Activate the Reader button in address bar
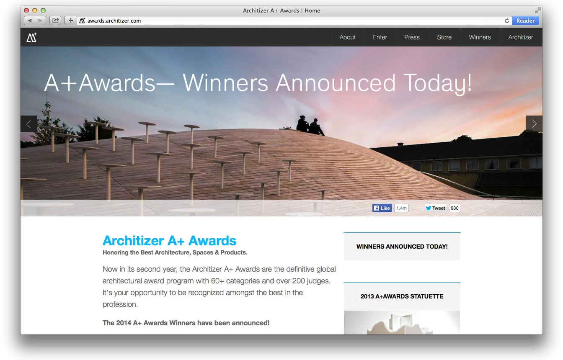The width and height of the screenshot is (563, 360). coord(525,21)
